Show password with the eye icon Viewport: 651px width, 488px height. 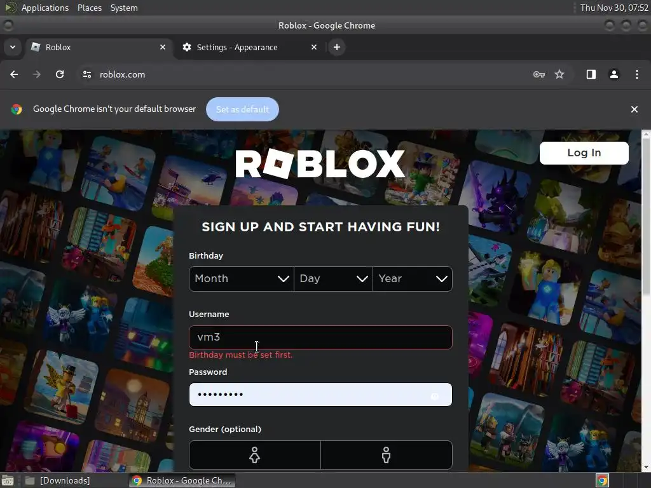[x=435, y=395]
